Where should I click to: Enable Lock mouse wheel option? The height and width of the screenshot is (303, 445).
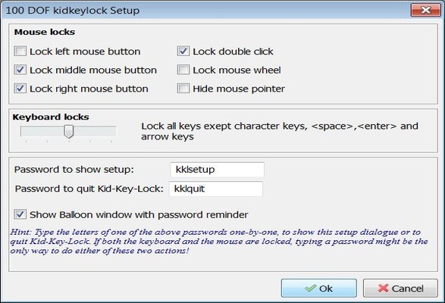tap(183, 70)
